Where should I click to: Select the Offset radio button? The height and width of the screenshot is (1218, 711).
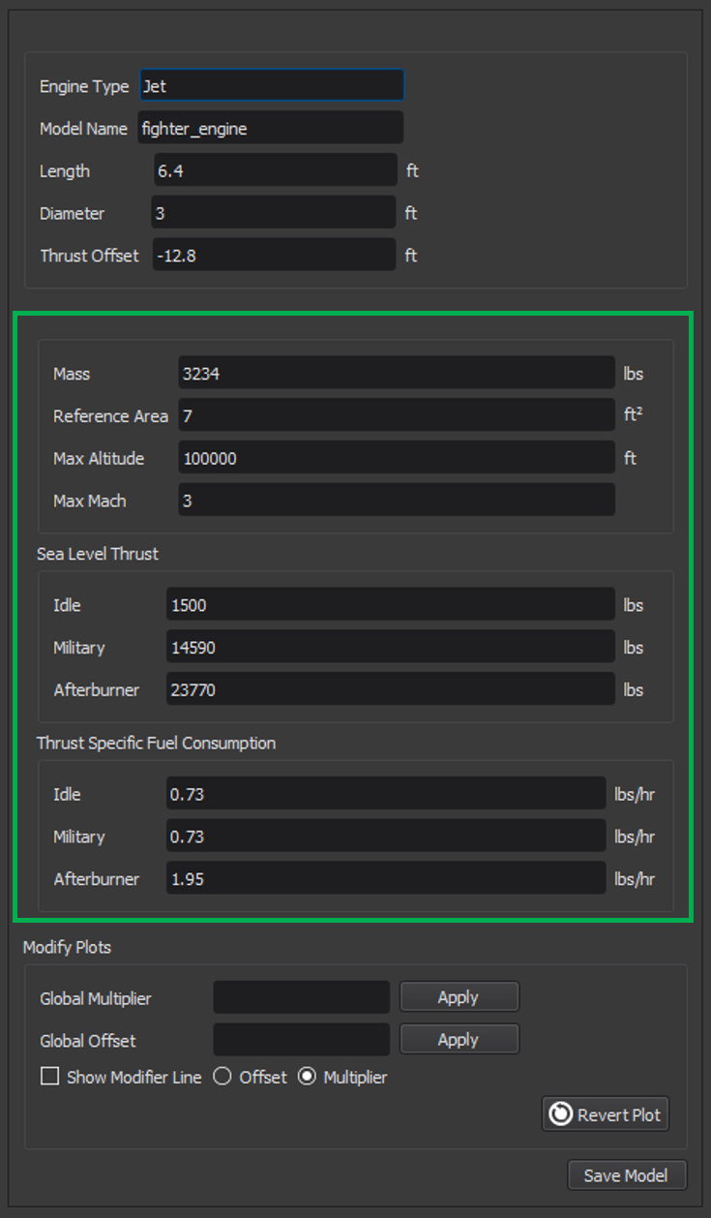point(222,1077)
